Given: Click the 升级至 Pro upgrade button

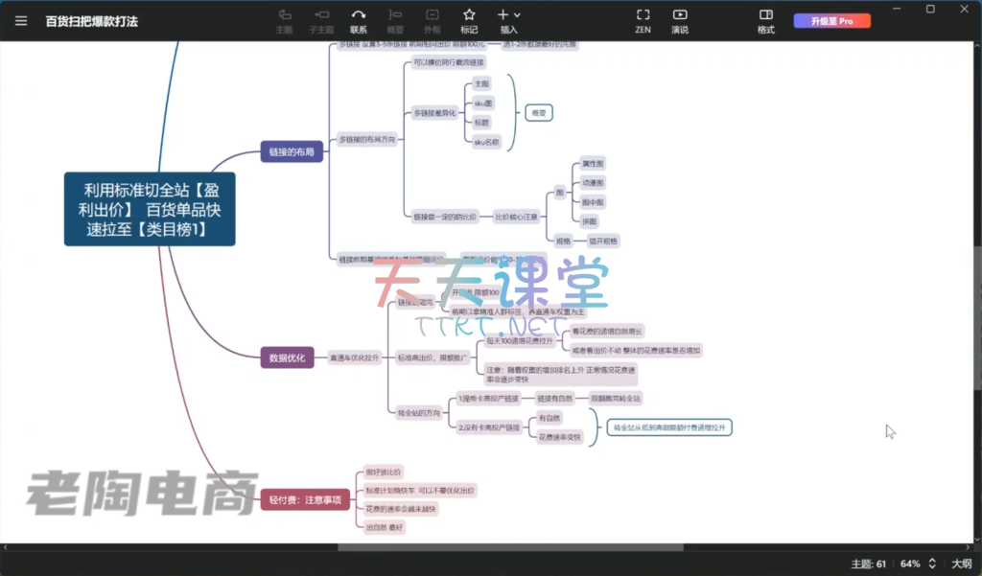Looking at the screenshot, I should 831,20.
